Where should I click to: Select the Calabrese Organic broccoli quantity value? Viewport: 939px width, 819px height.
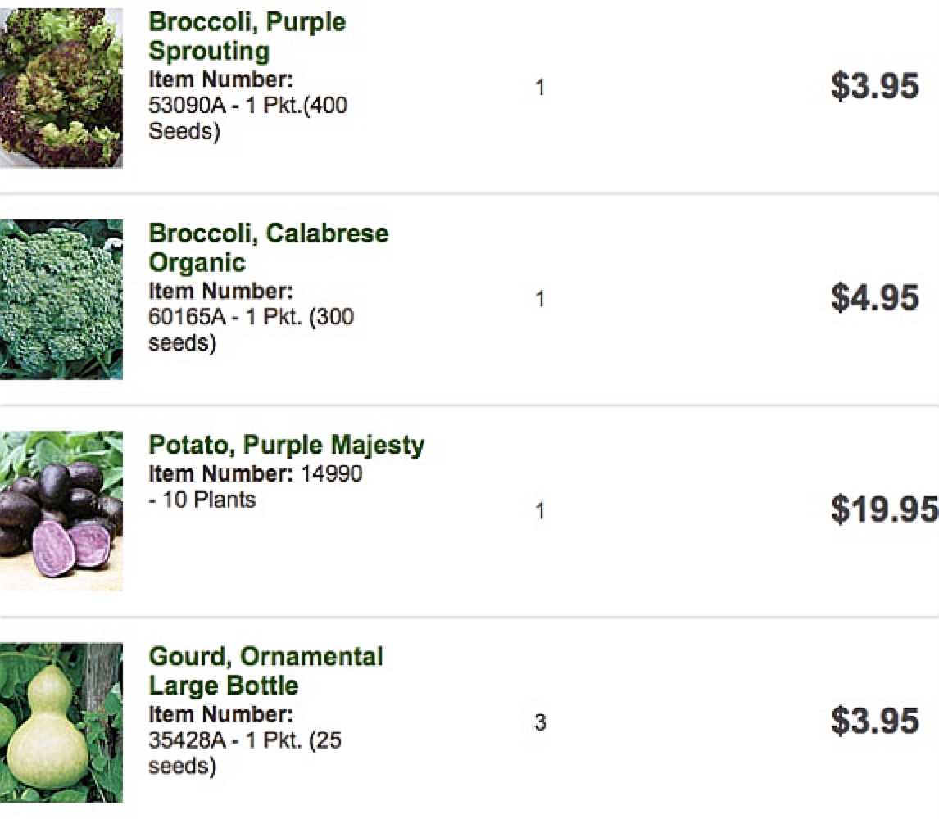pos(540,300)
